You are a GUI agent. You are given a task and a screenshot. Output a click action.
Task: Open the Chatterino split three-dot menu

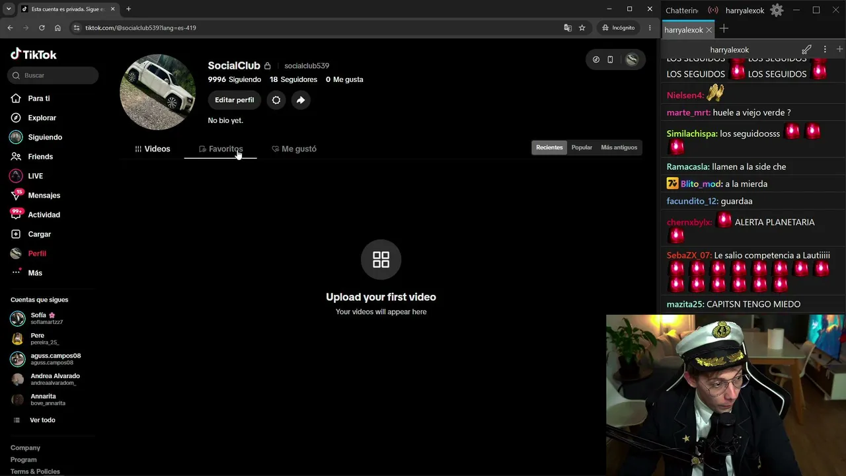[x=825, y=50]
